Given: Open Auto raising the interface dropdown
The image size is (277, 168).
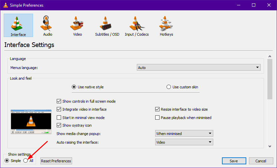Looking at the screenshot, I should tap(184, 142).
